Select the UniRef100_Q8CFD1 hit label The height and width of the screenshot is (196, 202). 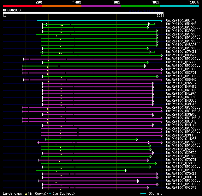point(181,73)
